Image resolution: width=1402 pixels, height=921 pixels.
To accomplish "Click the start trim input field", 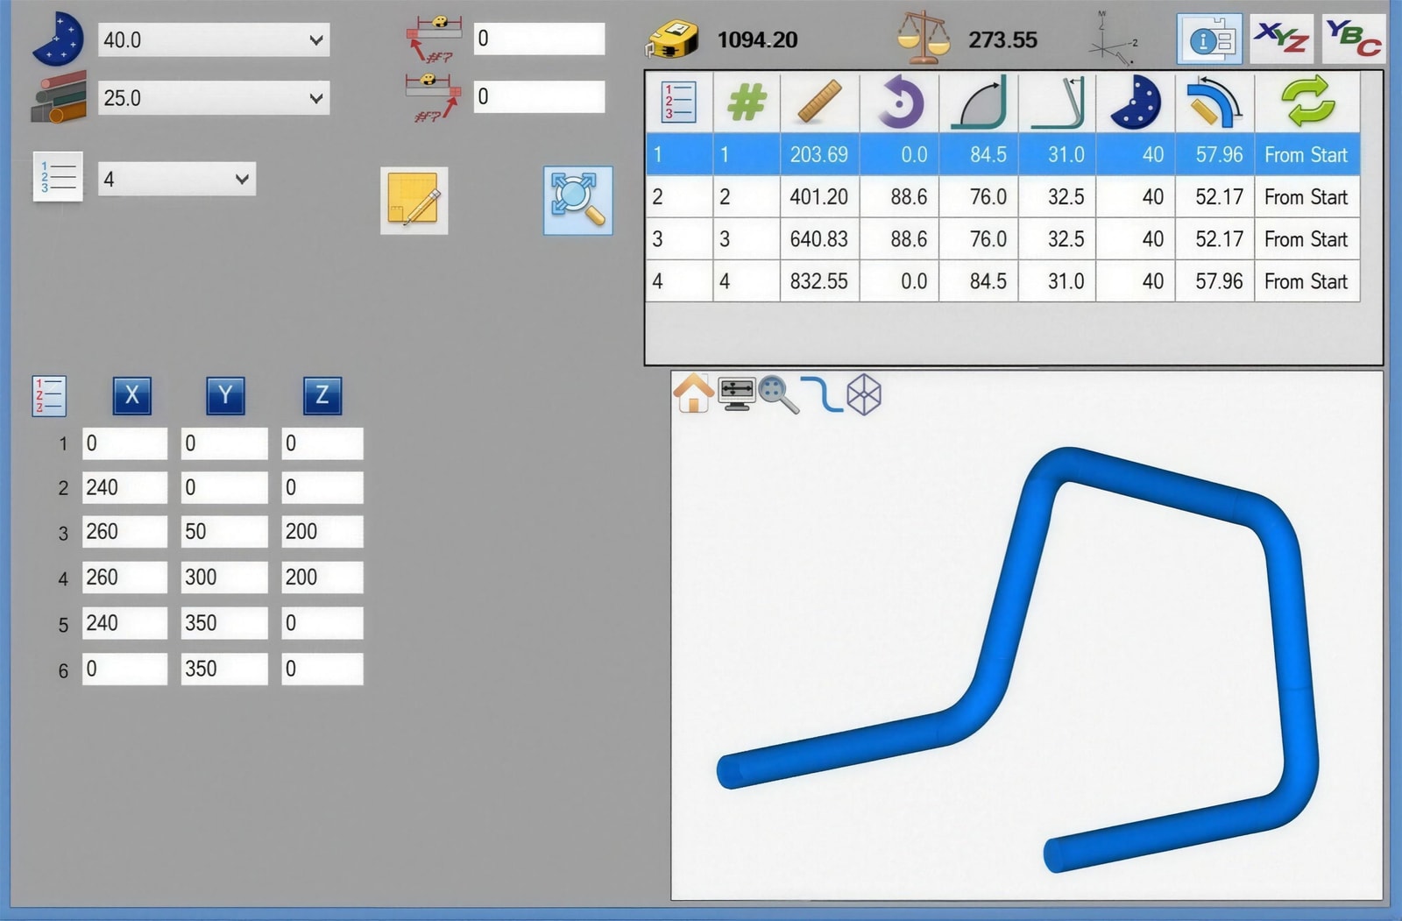I will [539, 39].
